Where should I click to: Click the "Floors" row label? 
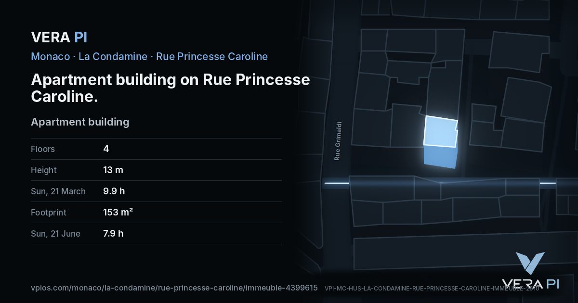[x=43, y=149]
